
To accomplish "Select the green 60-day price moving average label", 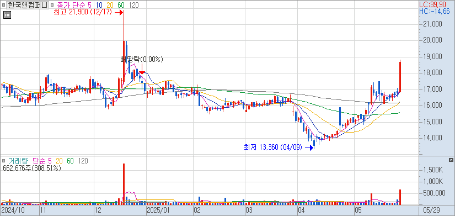I will point(121,5).
